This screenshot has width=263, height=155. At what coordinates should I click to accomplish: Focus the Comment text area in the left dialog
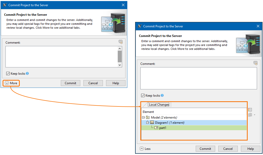pyautogui.click(x=62, y=57)
